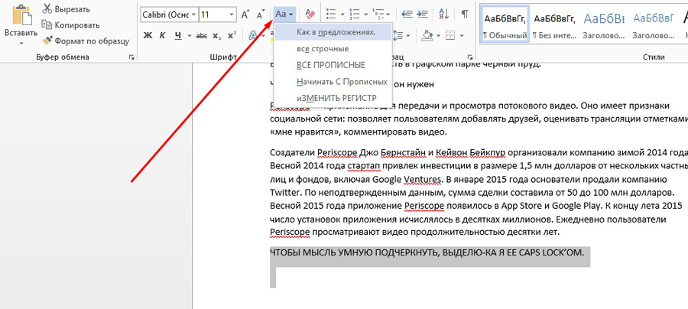The image size is (688, 309).
Task: Increase font size with the grow font icon
Action: 245,15
